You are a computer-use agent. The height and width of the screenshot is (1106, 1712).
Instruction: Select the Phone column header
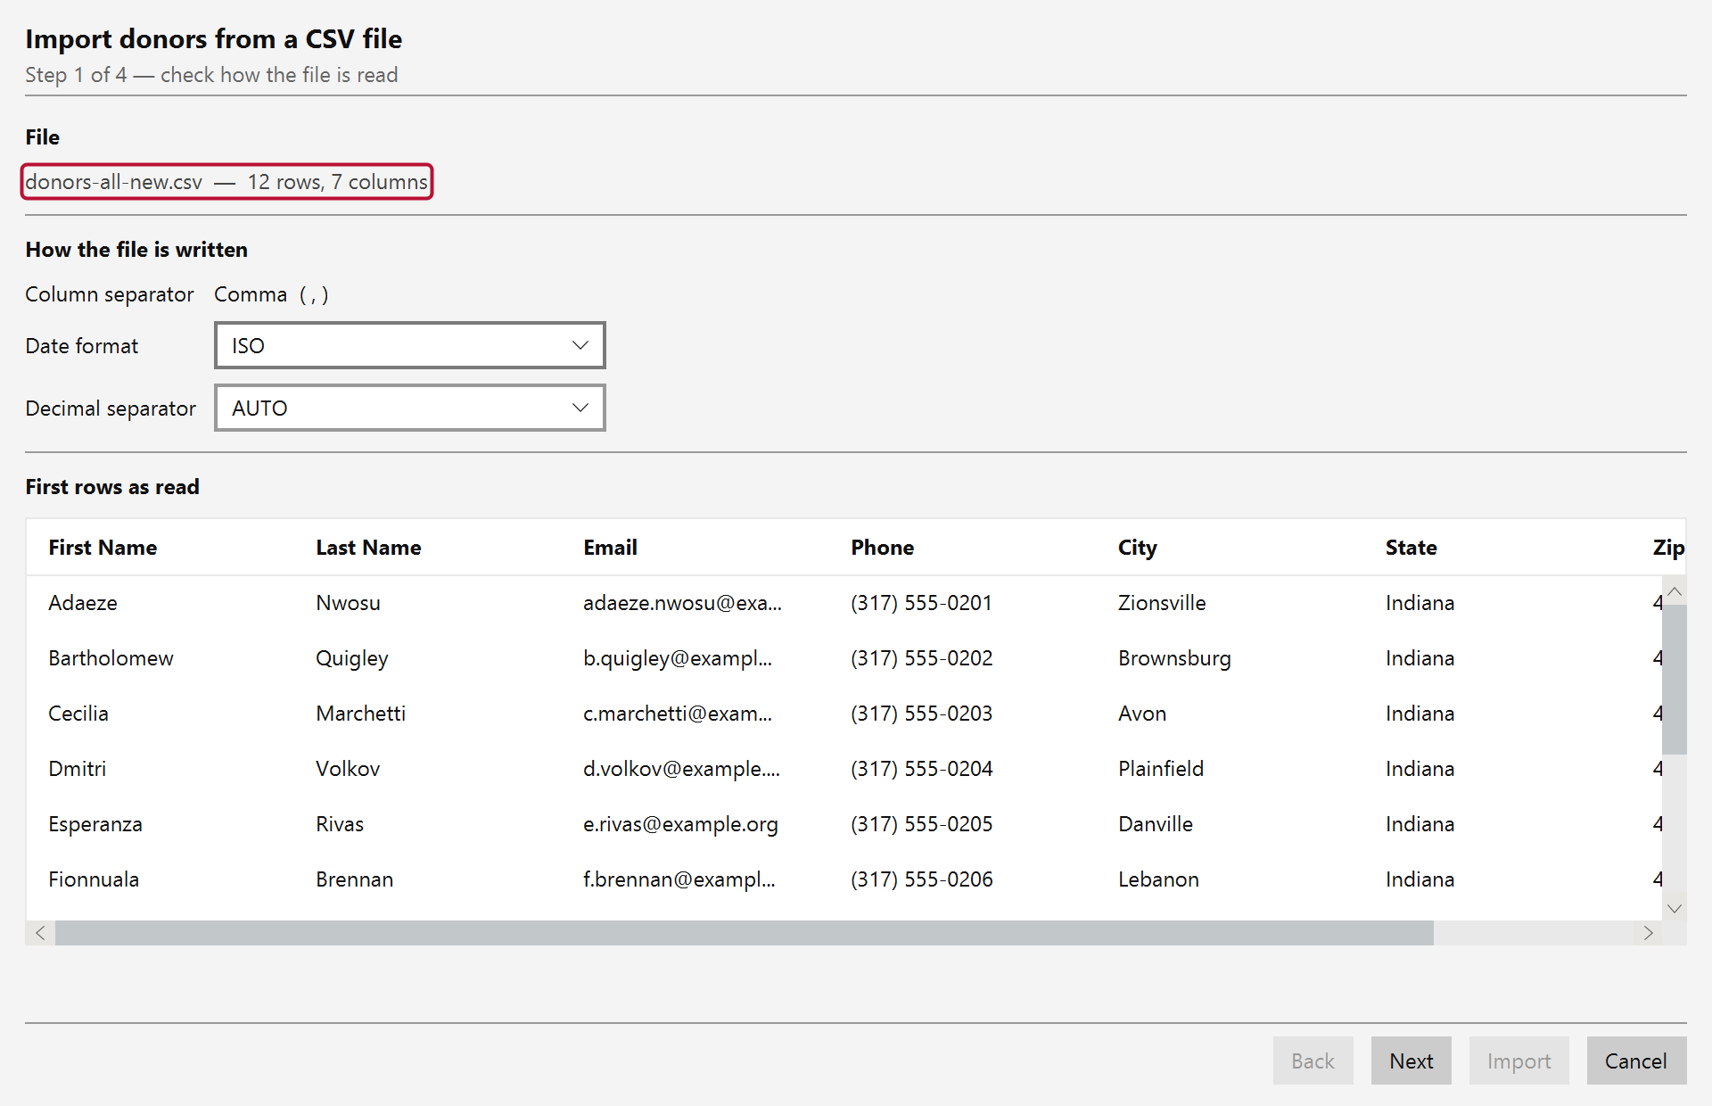click(x=882, y=548)
